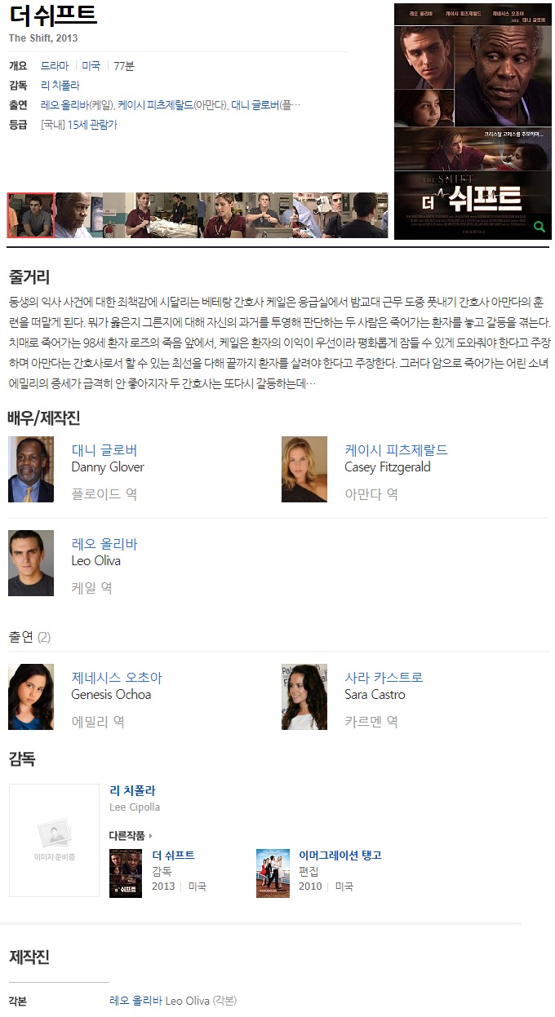Click actor name 케이시 피츠제랄드
Screen dimensions: 555x1017
tap(396, 450)
